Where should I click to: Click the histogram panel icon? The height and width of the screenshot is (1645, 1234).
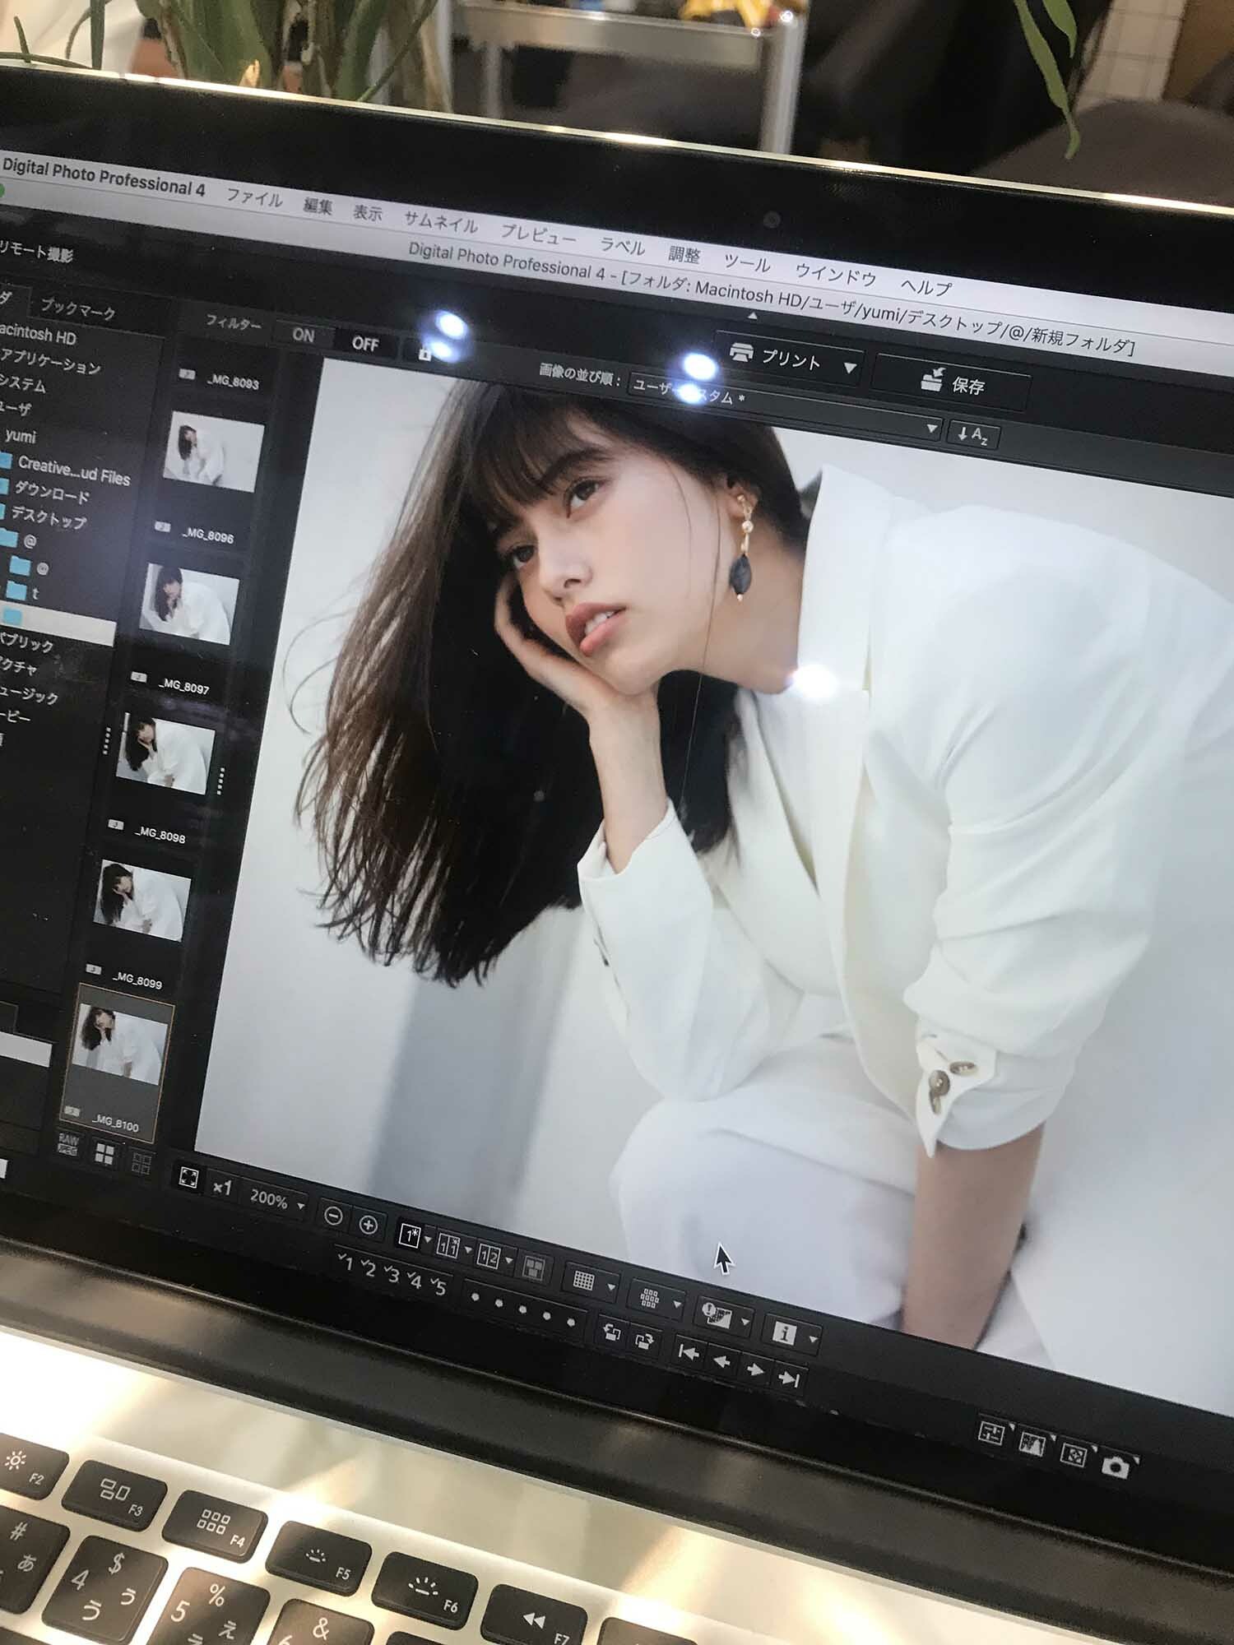pos(1032,1443)
